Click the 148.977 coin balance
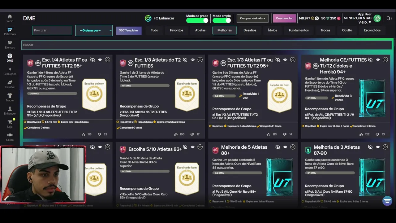396x223 pixels. (304, 18)
